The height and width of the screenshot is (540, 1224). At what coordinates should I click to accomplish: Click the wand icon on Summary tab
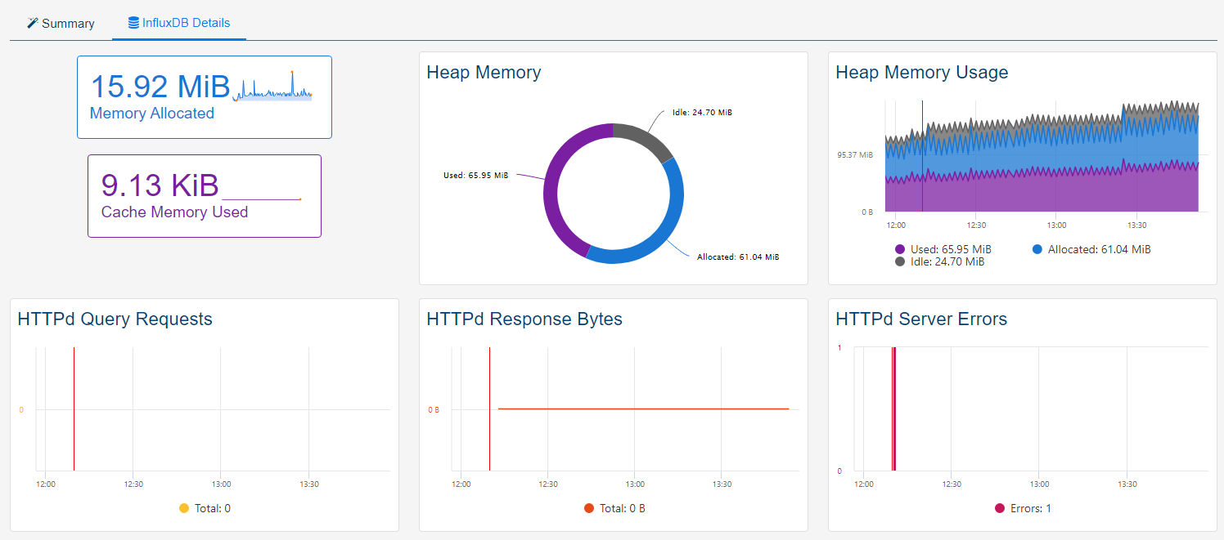coord(33,23)
